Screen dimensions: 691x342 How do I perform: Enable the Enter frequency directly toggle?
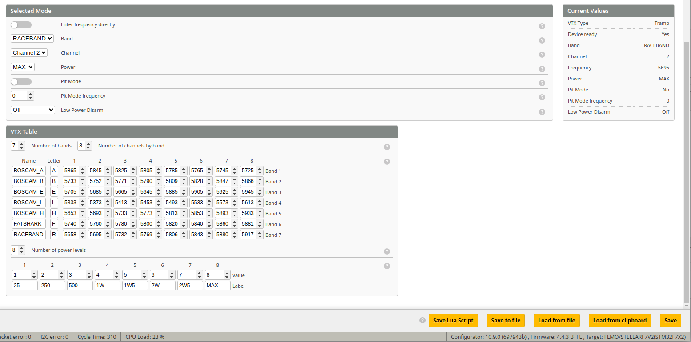tap(21, 25)
